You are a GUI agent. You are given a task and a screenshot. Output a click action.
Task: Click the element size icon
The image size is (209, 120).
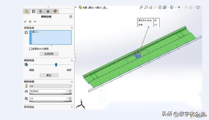[26, 91]
